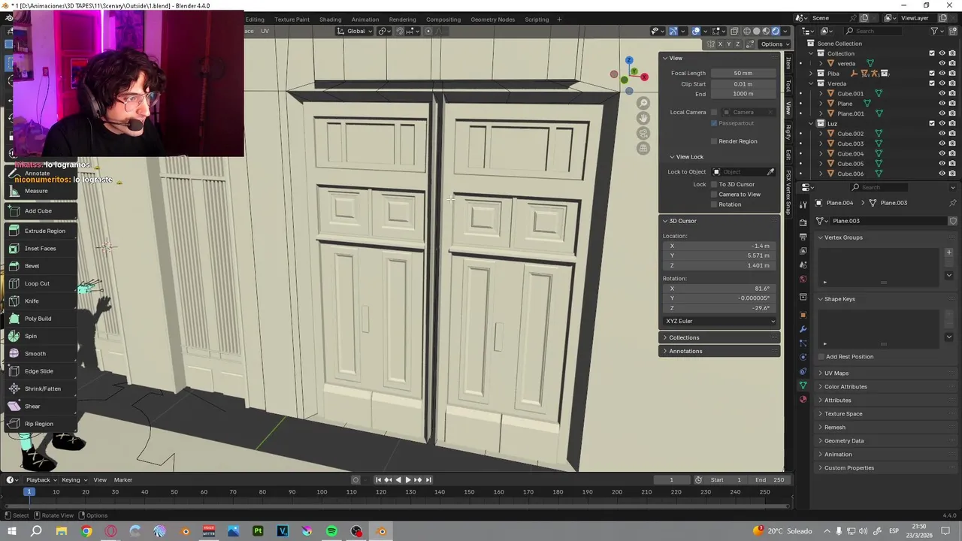
Task: Select the Inset Faces tool
Action: [39, 248]
